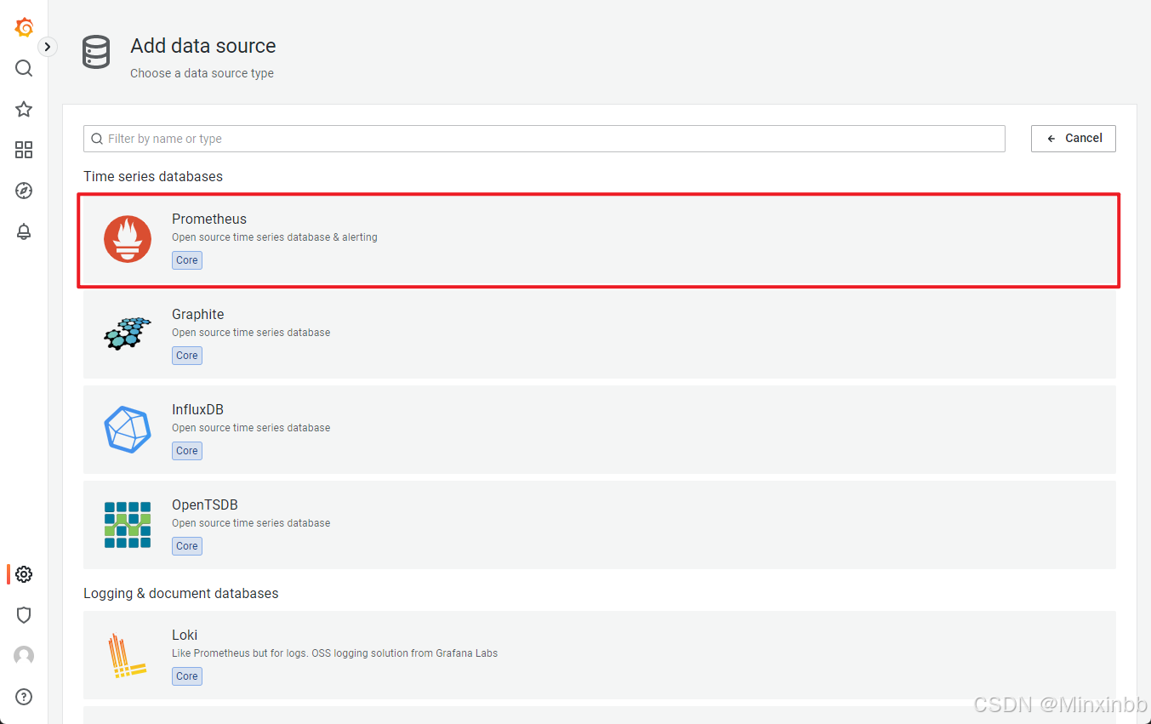1151x724 pixels.
Task: Expand the sidebar with the arrow toggle
Action: pyautogui.click(x=48, y=47)
